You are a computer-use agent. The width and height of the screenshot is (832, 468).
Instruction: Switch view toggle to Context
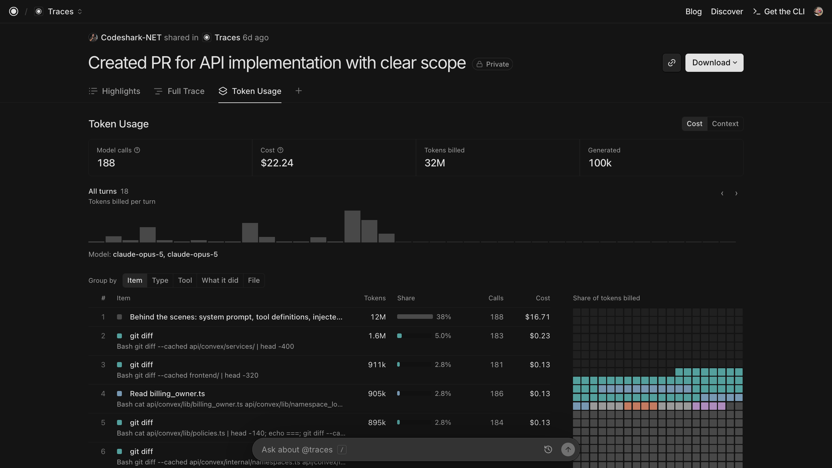pos(725,124)
